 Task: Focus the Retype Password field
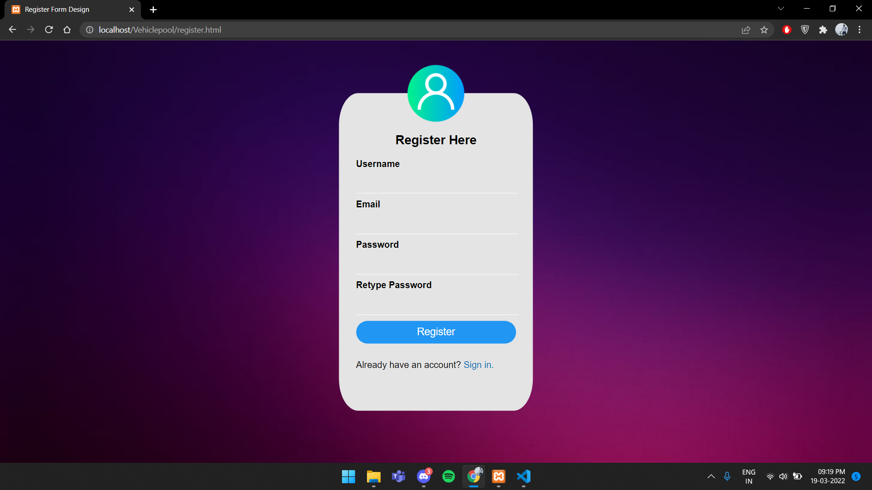pos(436,304)
